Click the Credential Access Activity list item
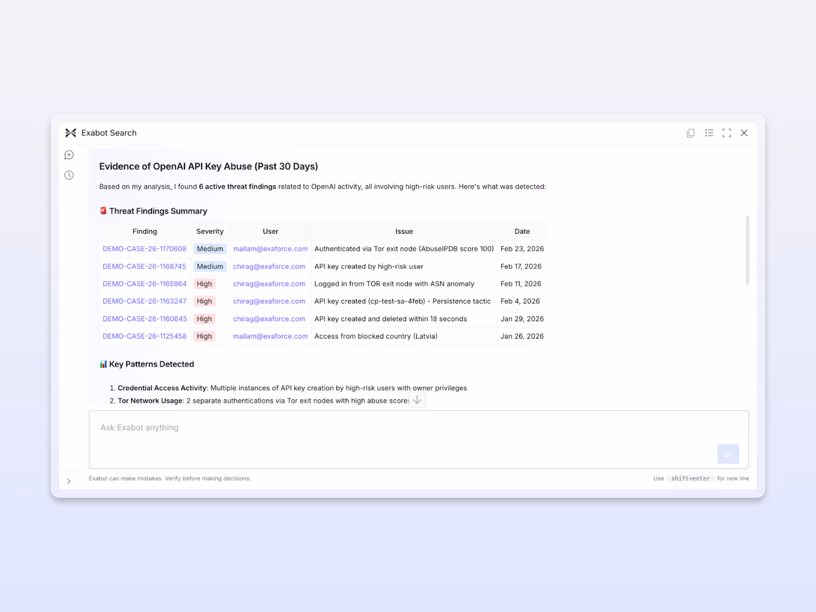The width and height of the screenshot is (816, 612). (x=292, y=388)
